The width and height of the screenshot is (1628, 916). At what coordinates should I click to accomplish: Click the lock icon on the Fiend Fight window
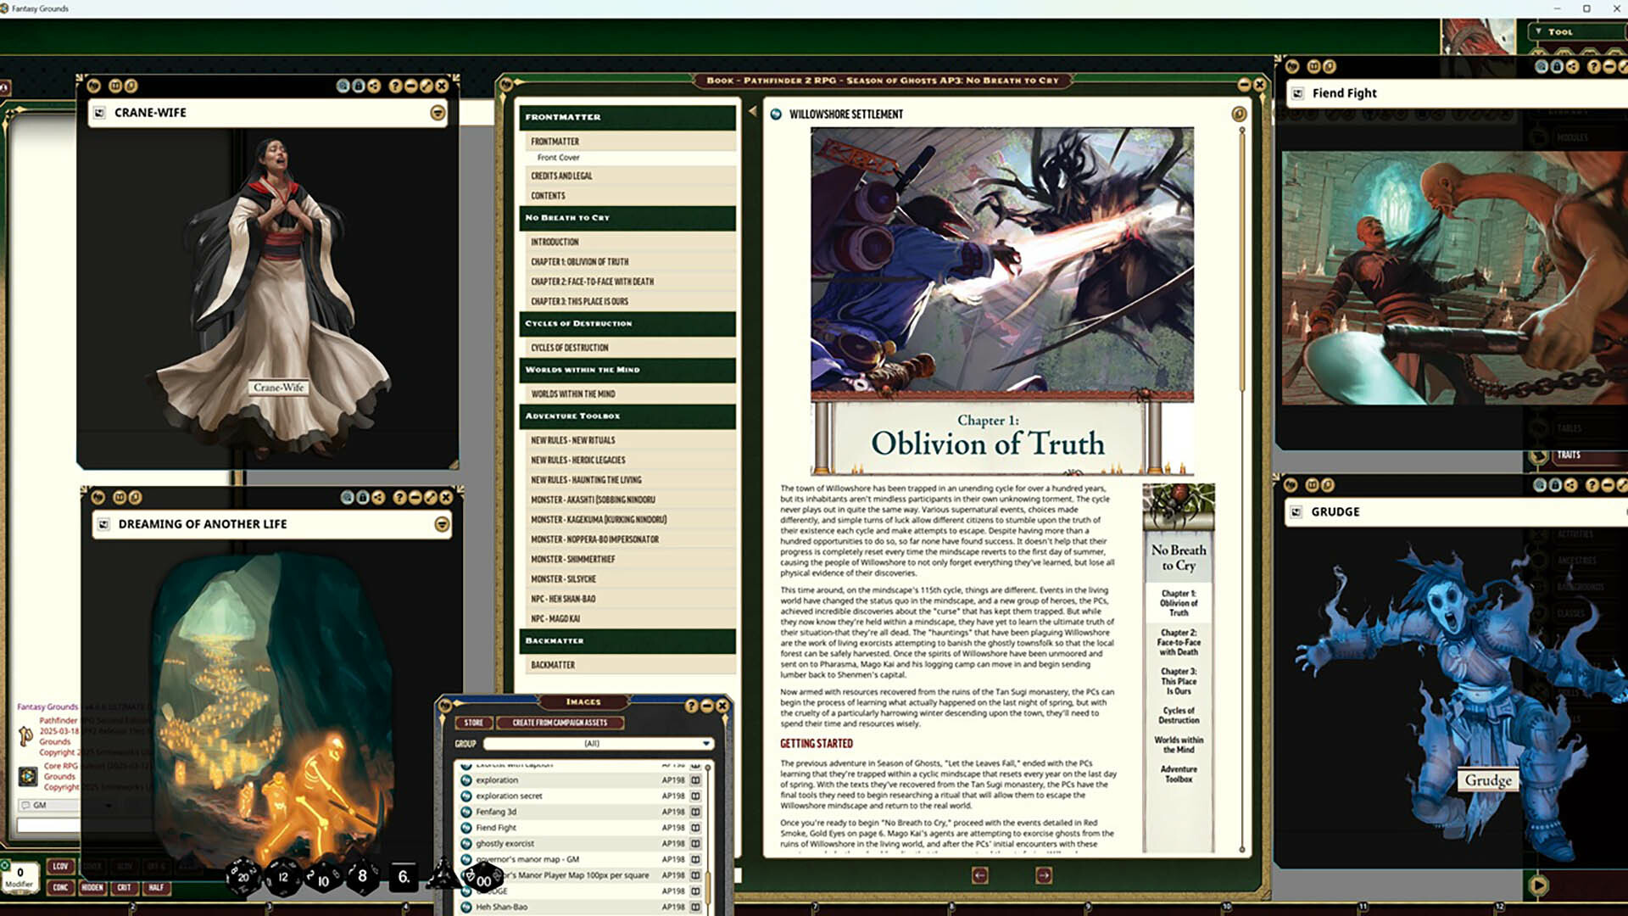(1557, 68)
